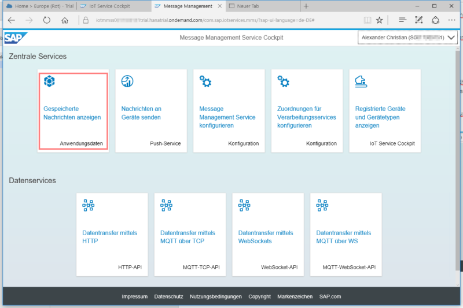Screen dimensions: 463x308
Task: Open Registrierte Geräte und Gerätetypen anzeigen
Action: point(380,117)
